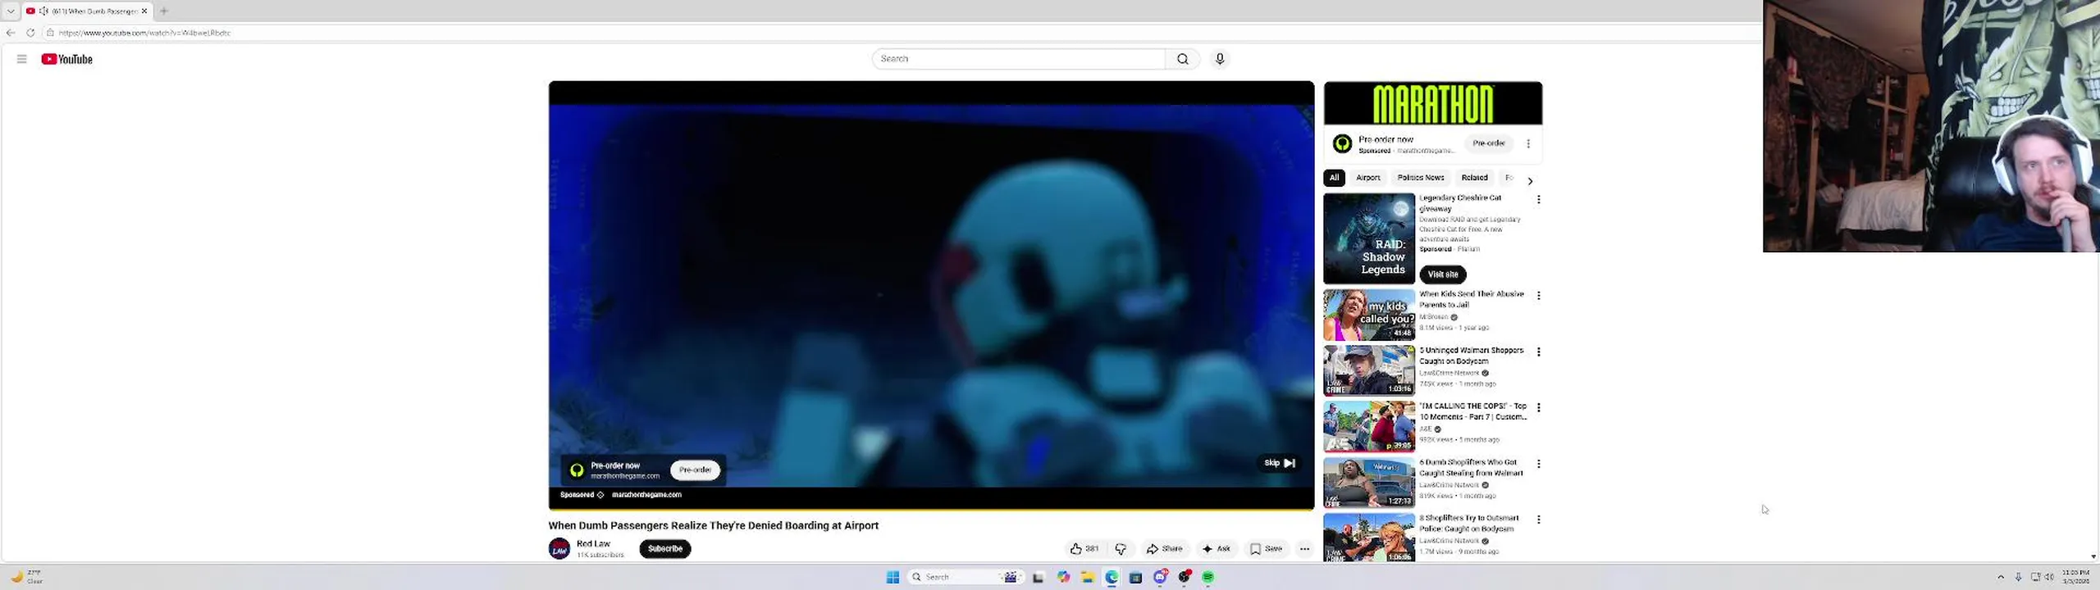The height and width of the screenshot is (590, 2100).
Task: Switch to Microsoft Edge on taskbar
Action: tap(1112, 578)
